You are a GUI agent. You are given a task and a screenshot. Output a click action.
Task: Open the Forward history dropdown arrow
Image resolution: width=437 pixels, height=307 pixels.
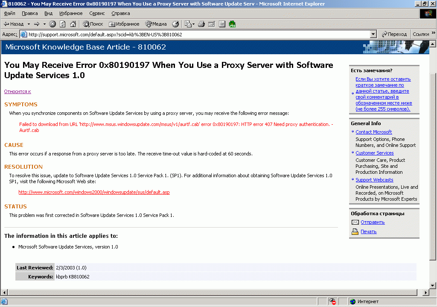(x=44, y=24)
